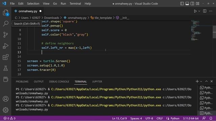Click line 15 screen = turtle.Screen()
Image resolution: width=216 pixels, height=121 pixels.
pos(49,61)
